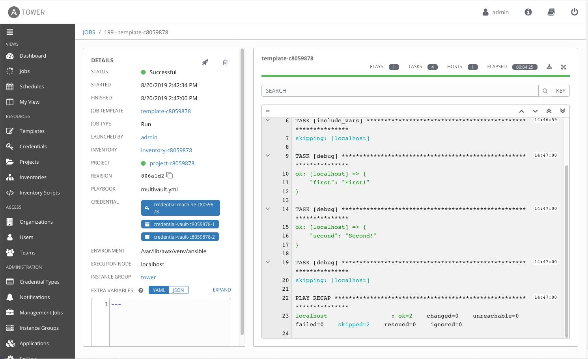Collapse the debug task at line 9
Image resolution: width=588 pixels, height=359 pixels.
(x=268, y=155)
